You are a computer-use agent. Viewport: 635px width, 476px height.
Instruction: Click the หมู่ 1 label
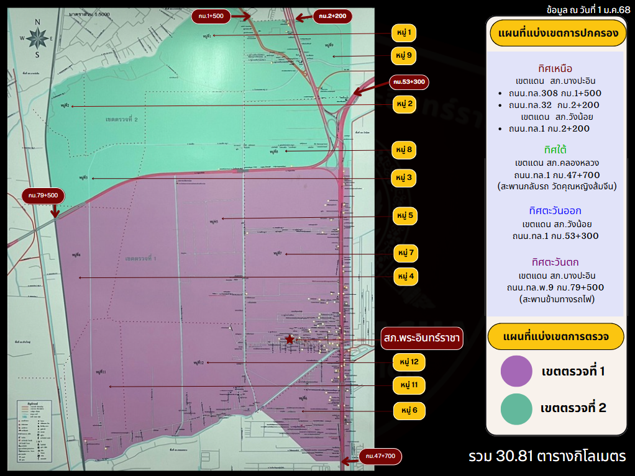(x=404, y=32)
